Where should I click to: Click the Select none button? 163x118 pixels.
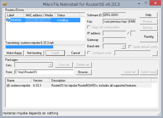149,72
